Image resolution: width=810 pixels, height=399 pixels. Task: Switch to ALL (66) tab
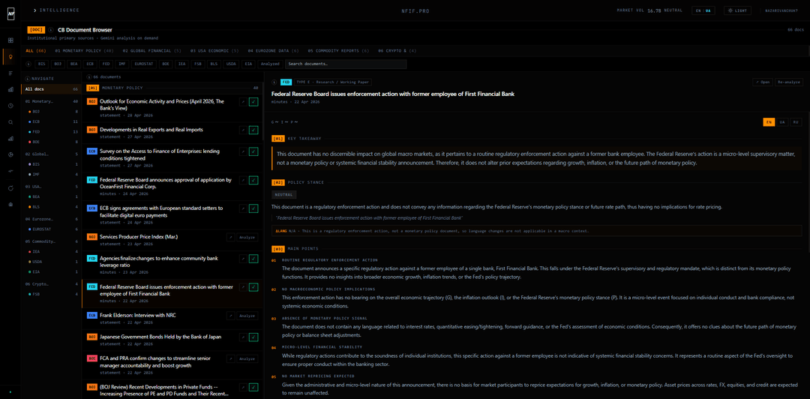pyautogui.click(x=36, y=51)
